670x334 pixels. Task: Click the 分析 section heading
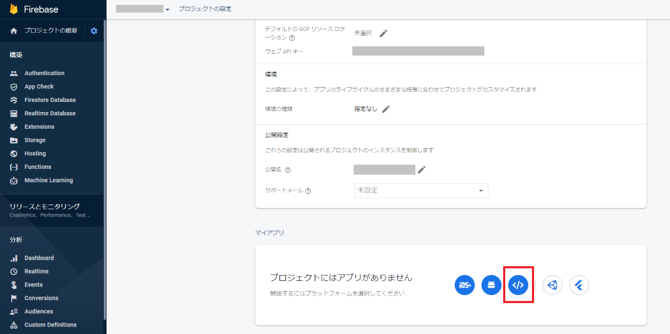[x=16, y=240]
